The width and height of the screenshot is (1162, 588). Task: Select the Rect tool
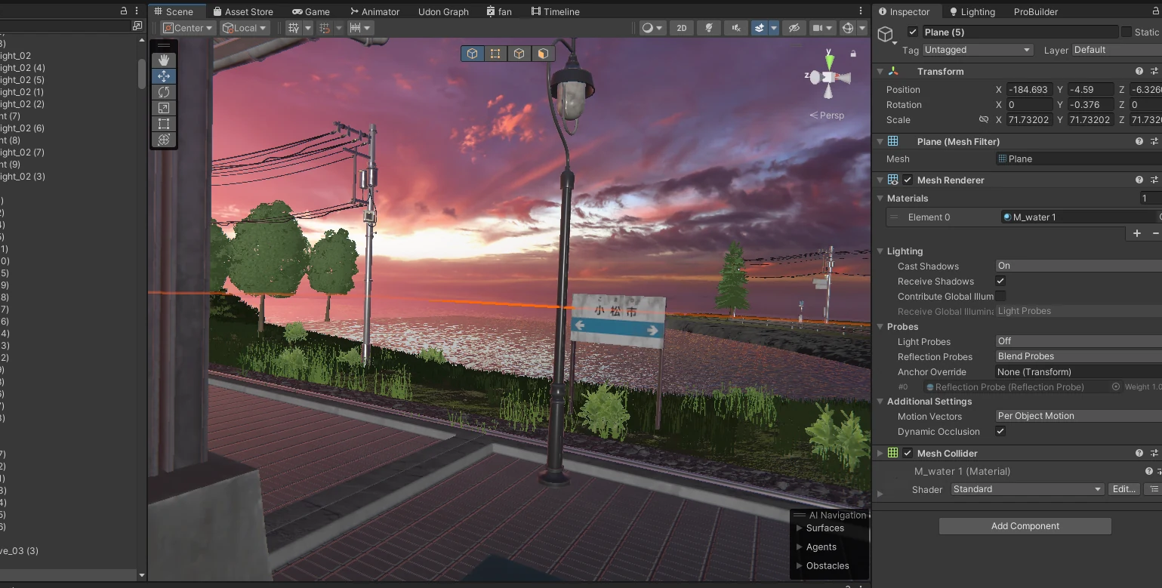point(164,124)
